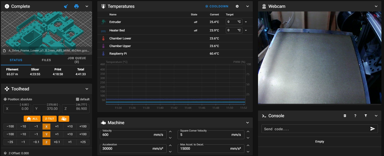Switch to the Files tab
This screenshot has width=384, height=156.
coord(46,60)
